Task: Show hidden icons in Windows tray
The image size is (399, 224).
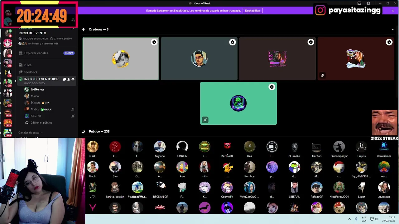Action: [x=349, y=219]
